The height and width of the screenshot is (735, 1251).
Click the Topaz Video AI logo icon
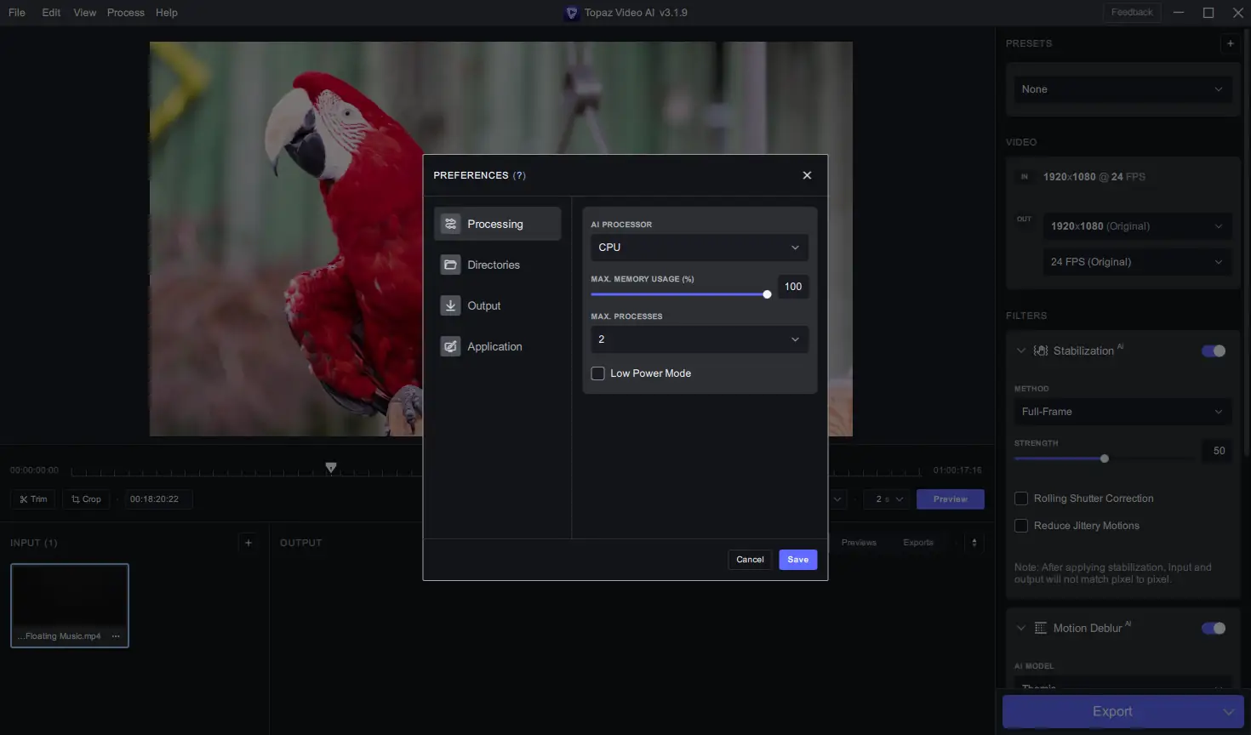[x=572, y=13]
